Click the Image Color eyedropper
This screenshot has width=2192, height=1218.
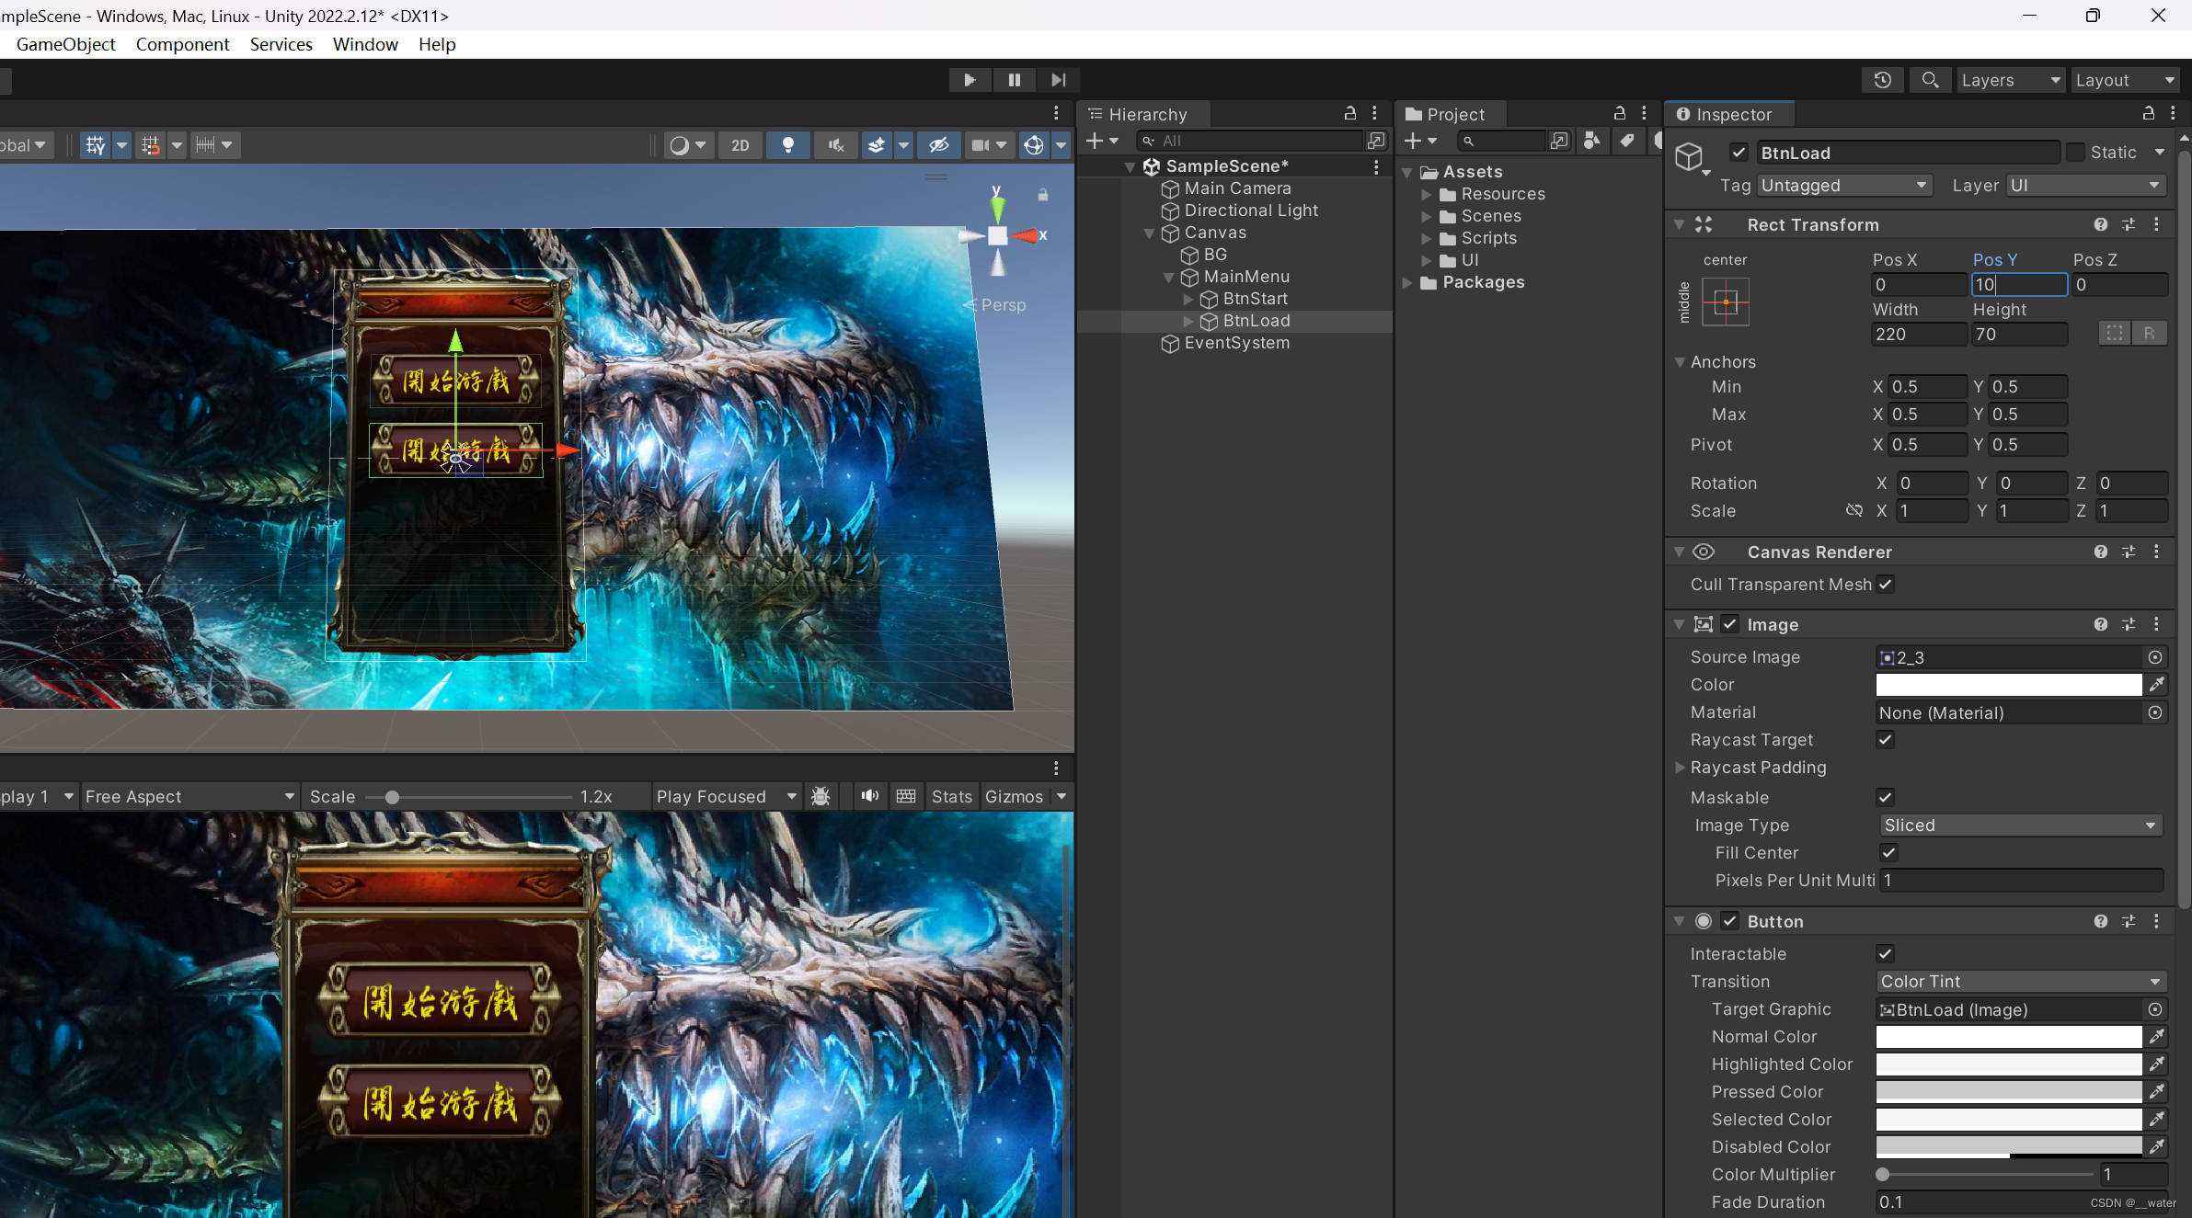[x=2156, y=685]
